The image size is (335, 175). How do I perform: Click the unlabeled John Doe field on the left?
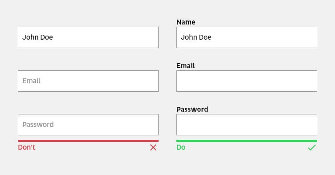point(88,37)
